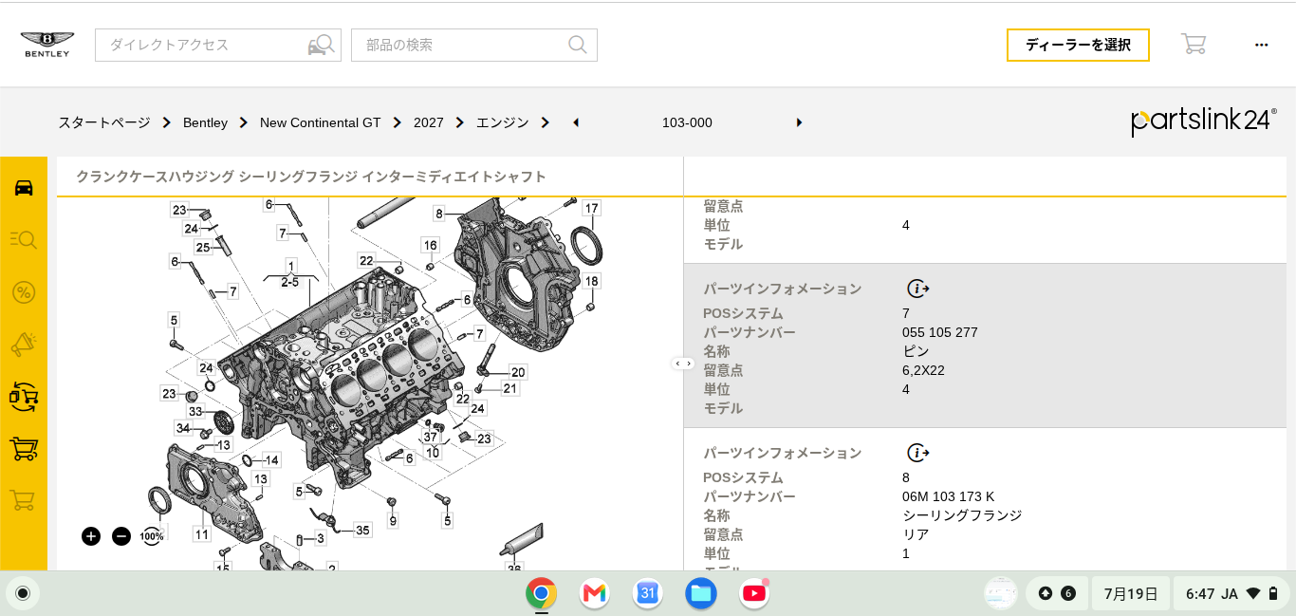Open the megaphone announcements sidebar icon
The height and width of the screenshot is (616, 1296).
pos(24,344)
